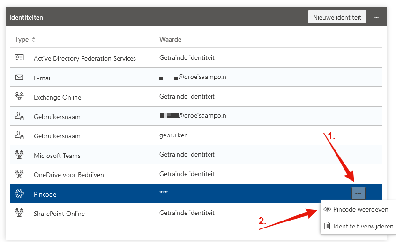This screenshot has width=396, height=242.
Task: Select the Gebruikersnaam row with value gebruiker
Action: click(x=57, y=136)
